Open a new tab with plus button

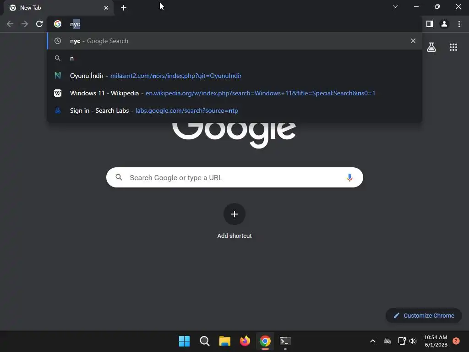coord(124,8)
